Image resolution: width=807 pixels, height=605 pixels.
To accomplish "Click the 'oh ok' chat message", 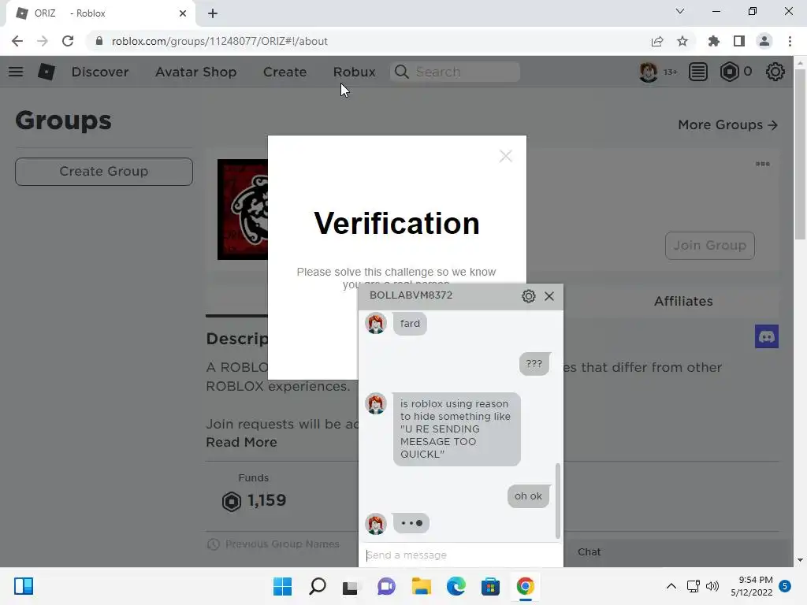I will click(x=528, y=496).
